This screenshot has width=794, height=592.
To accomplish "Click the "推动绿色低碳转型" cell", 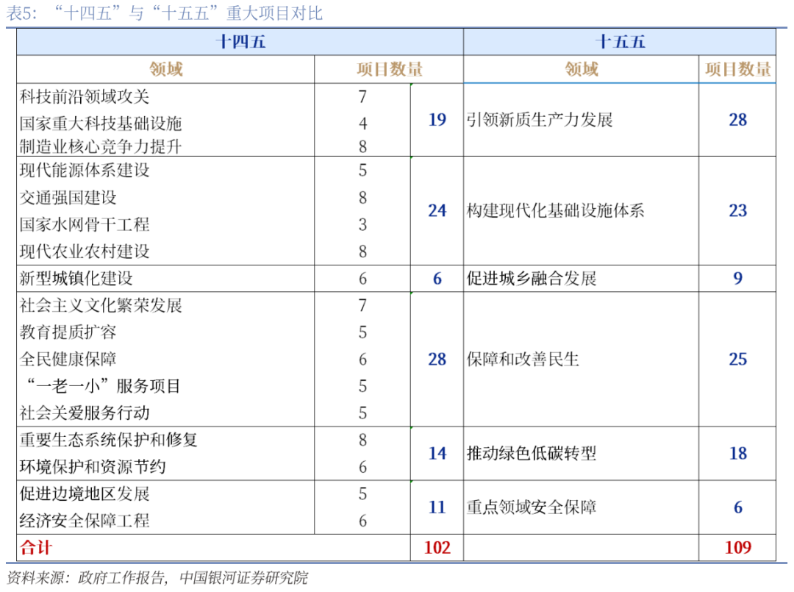I will click(532, 454).
